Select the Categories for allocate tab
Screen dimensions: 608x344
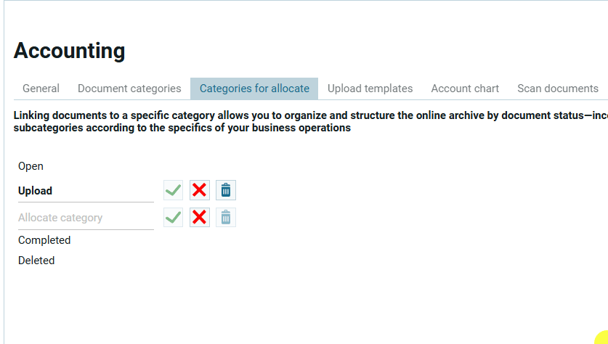(254, 89)
